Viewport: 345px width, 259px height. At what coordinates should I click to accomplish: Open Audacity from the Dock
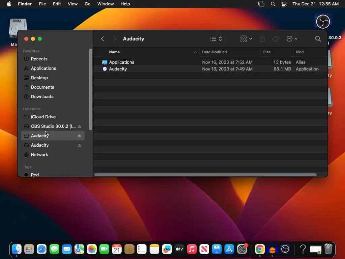[272, 249]
